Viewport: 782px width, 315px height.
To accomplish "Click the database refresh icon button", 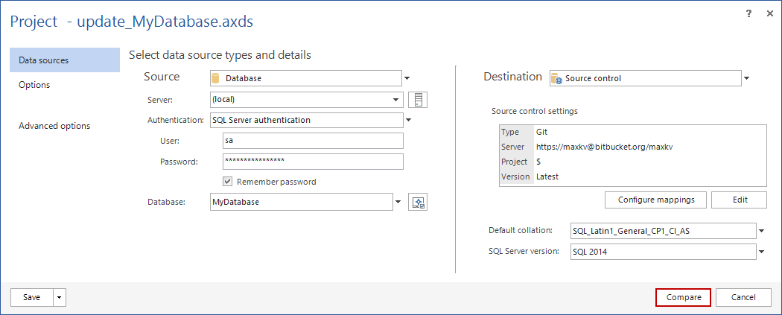I will pos(418,202).
